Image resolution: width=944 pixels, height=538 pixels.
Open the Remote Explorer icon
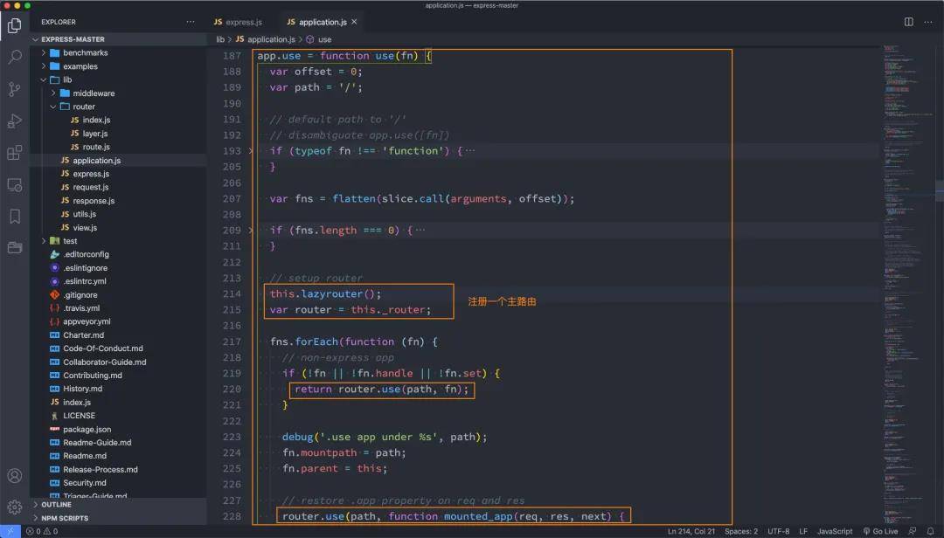[x=15, y=185]
